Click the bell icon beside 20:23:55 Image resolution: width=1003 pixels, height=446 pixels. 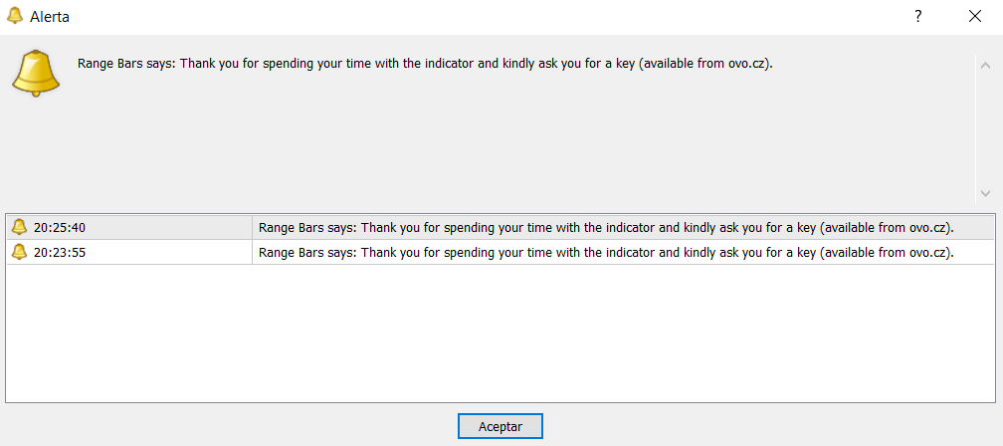click(x=19, y=252)
